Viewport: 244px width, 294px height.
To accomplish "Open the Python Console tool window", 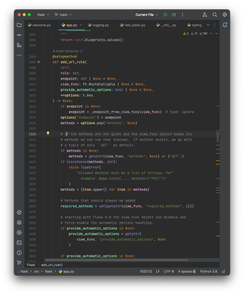I will (x=19, y=212).
